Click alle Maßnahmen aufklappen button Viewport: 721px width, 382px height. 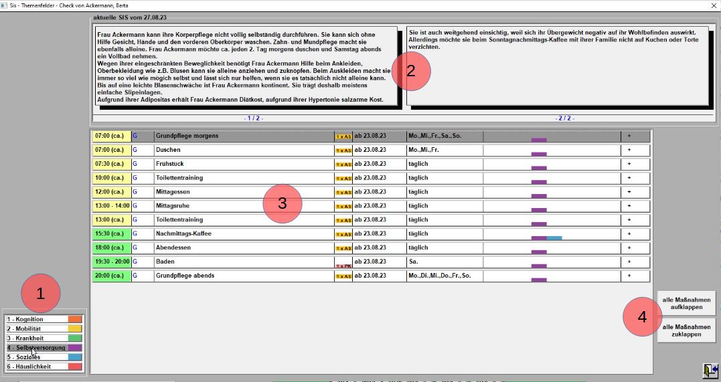686,304
